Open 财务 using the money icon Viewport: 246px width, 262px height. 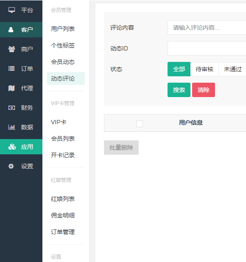11,108
